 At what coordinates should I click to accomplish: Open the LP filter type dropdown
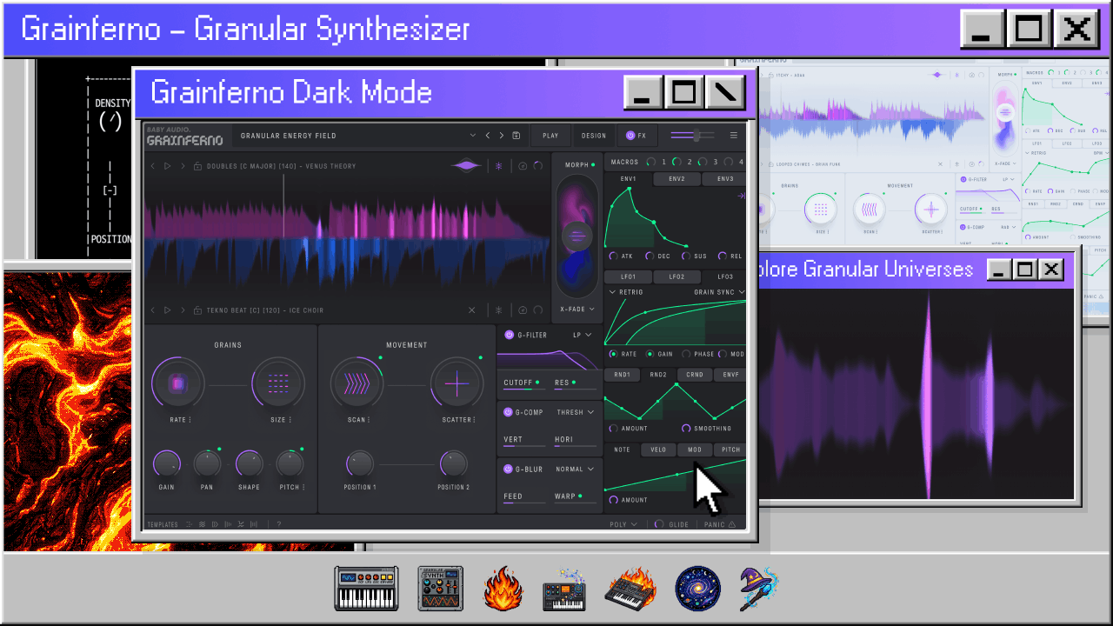[x=582, y=335]
